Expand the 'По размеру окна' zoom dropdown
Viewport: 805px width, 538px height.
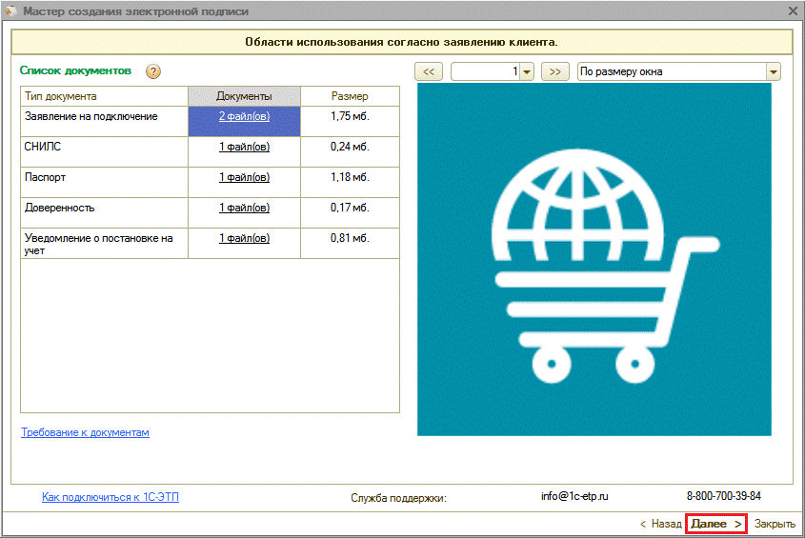(774, 71)
